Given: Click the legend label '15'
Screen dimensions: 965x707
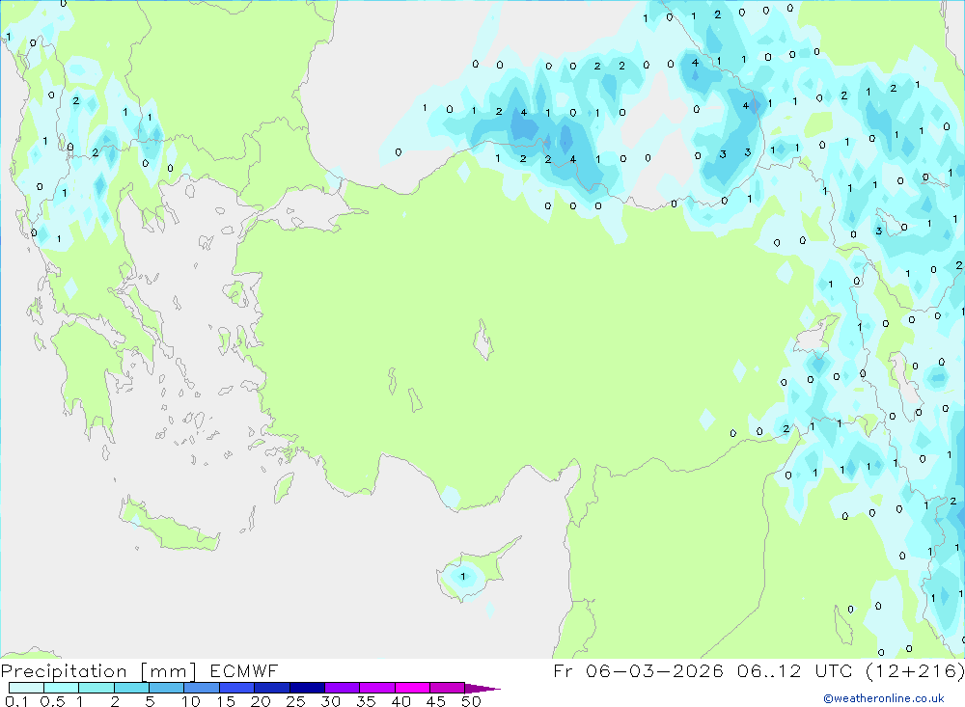Looking at the screenshot, I should pos(226,701).
